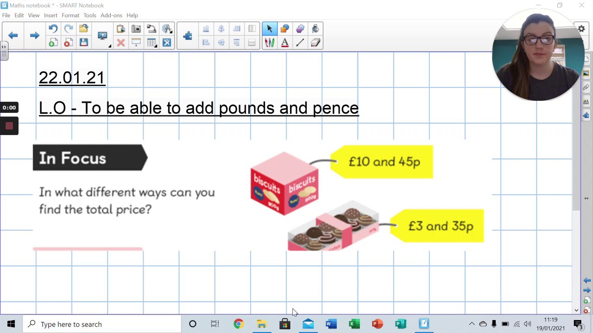Select the Shapes tool
Image resolution: width=593 pixels, height=333 pixels.
point(284,29)
